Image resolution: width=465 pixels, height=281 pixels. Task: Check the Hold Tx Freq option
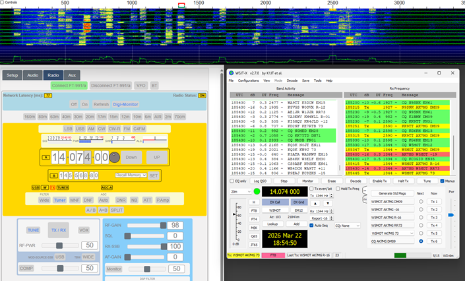pyautogui.click(x=338, y=189)
